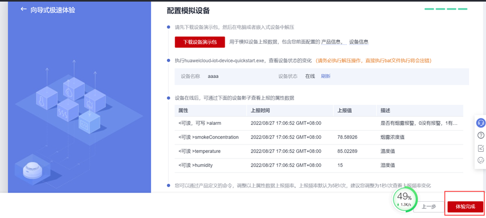The image size is (486, 218).
Task: Click device status 在线
Action: pyautogui.click(x=310, y=76)
